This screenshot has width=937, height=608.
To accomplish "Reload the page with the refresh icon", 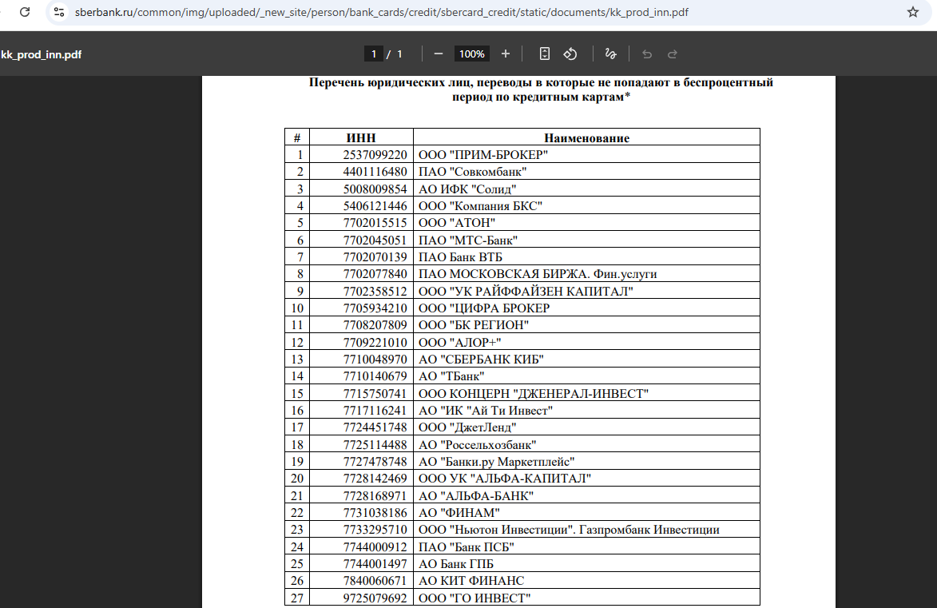I will pos(26,13).
